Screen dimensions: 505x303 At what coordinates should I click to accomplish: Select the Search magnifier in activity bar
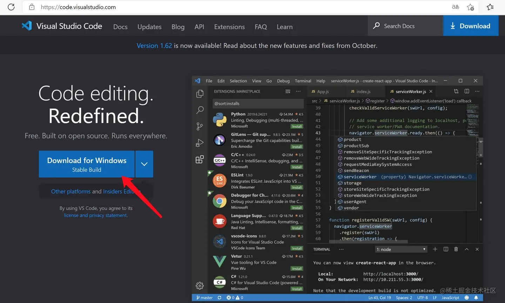[200, 110]
